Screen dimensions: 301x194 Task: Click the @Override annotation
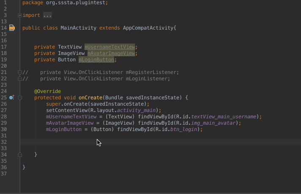(x=47, y=91)
